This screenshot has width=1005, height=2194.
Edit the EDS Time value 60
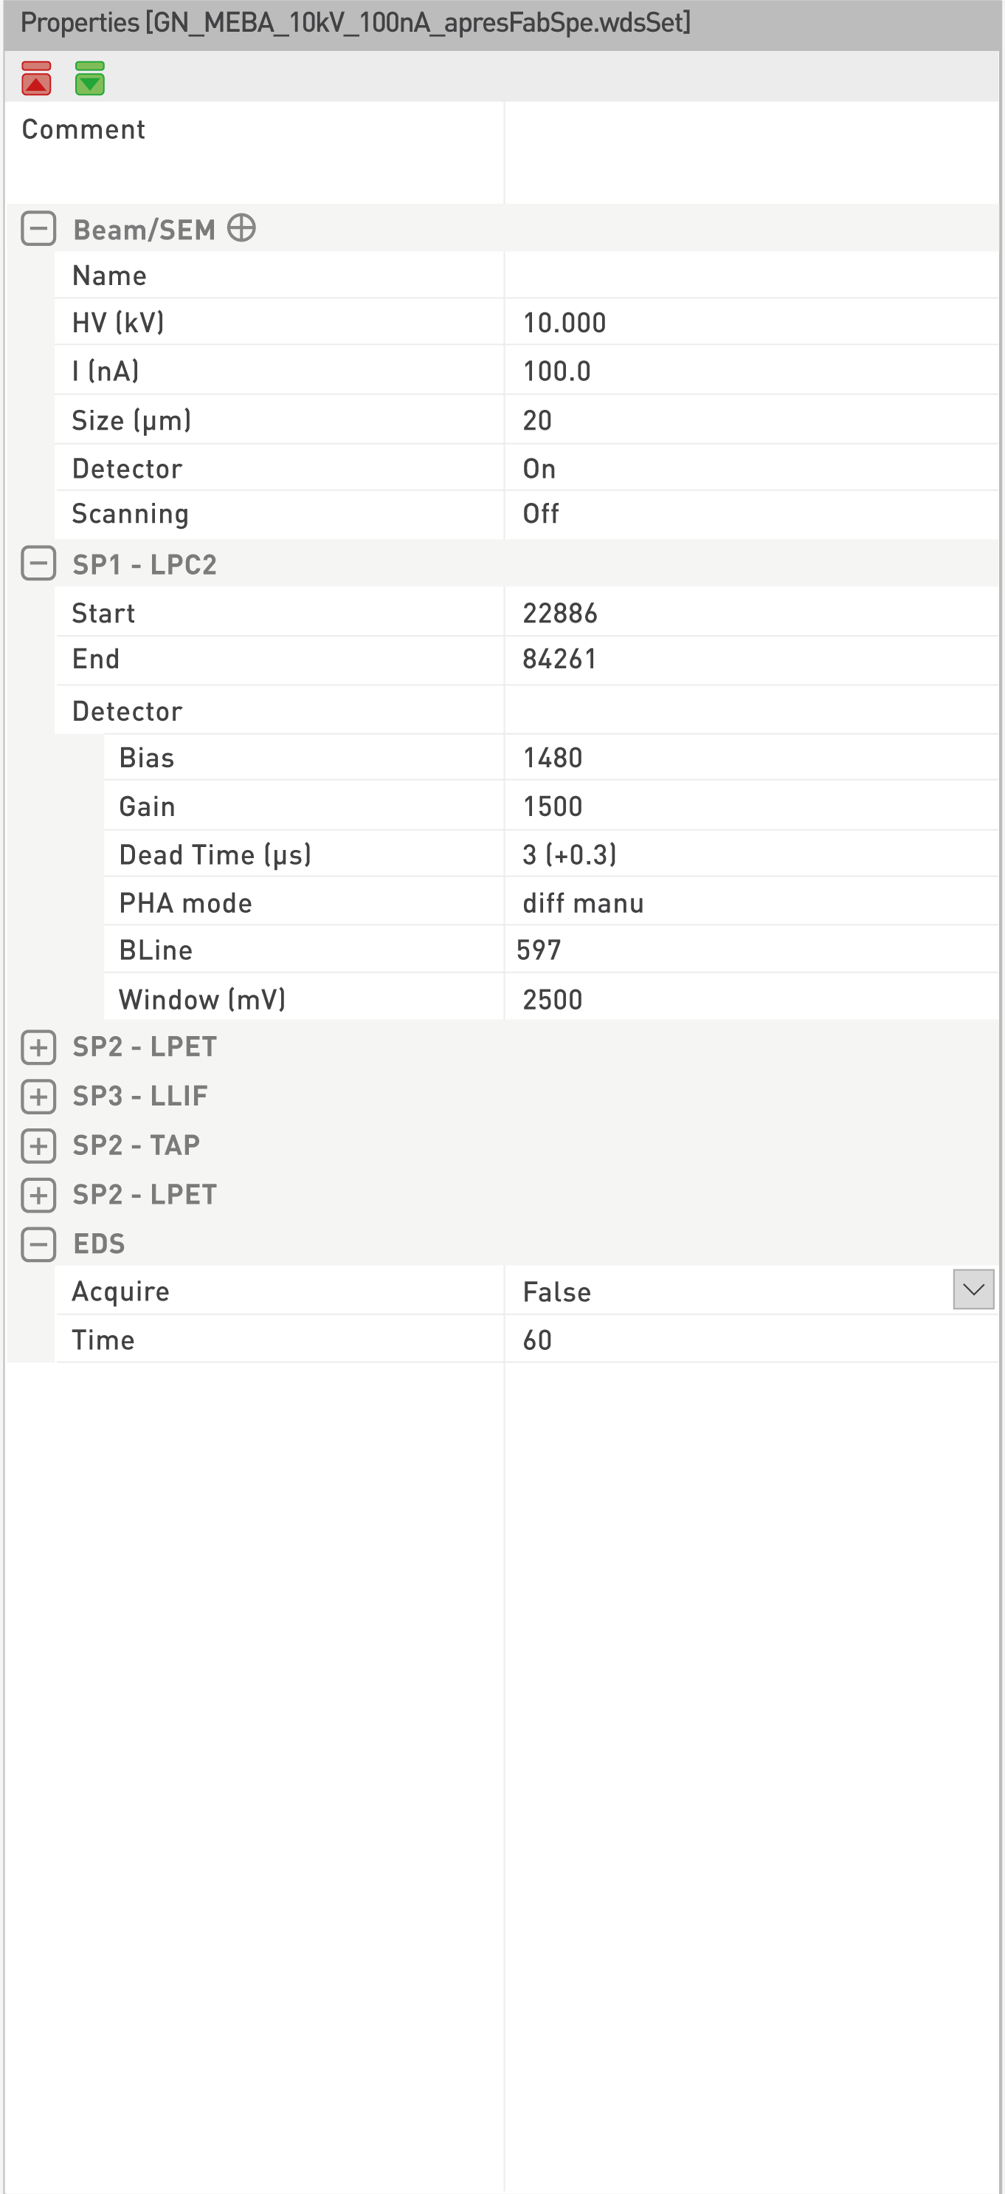[x=749, y=1340]
